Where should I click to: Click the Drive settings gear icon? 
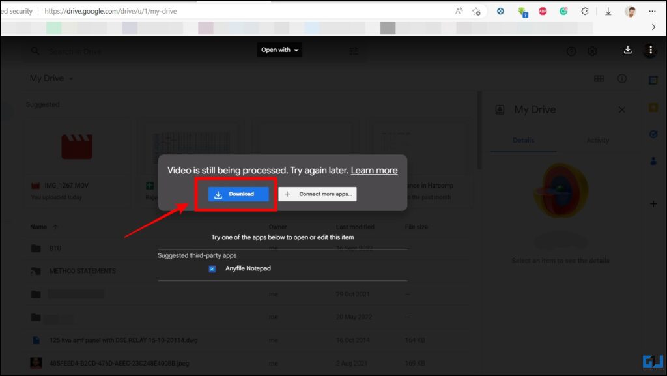point(592,51)
